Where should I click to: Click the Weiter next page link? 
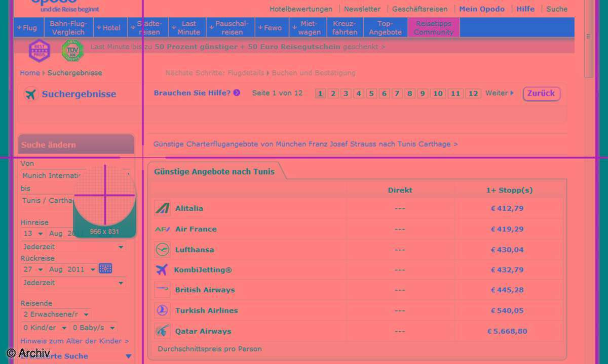click(500, 93)
